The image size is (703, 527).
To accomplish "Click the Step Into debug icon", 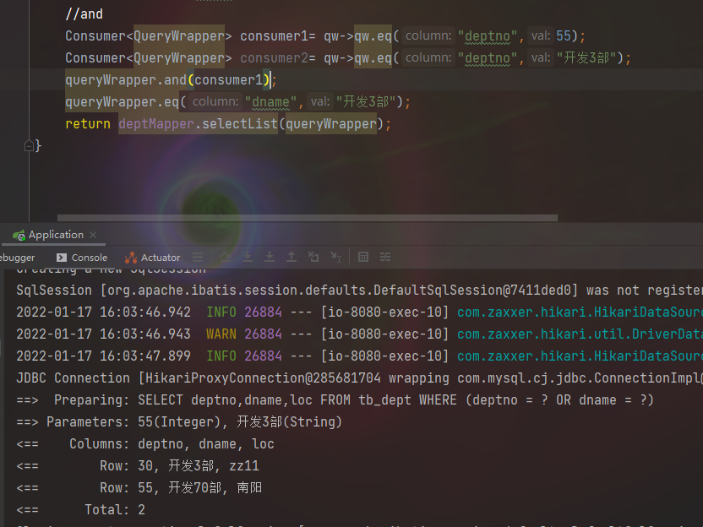I will (x=248, y=257).
